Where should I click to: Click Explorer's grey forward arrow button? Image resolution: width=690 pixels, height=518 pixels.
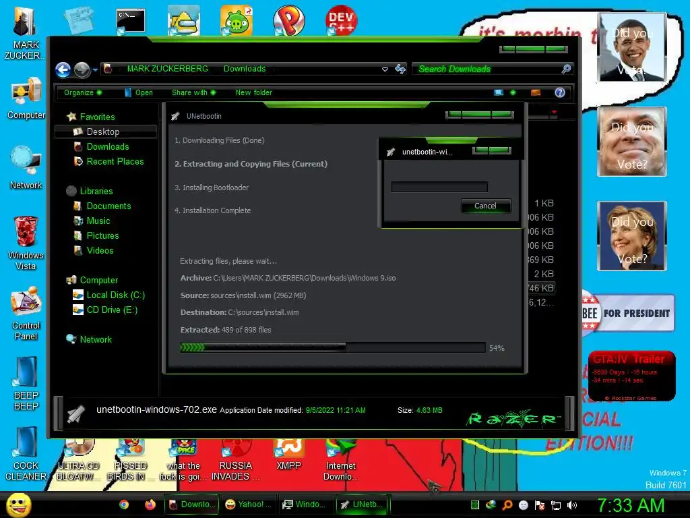[82, 69]
